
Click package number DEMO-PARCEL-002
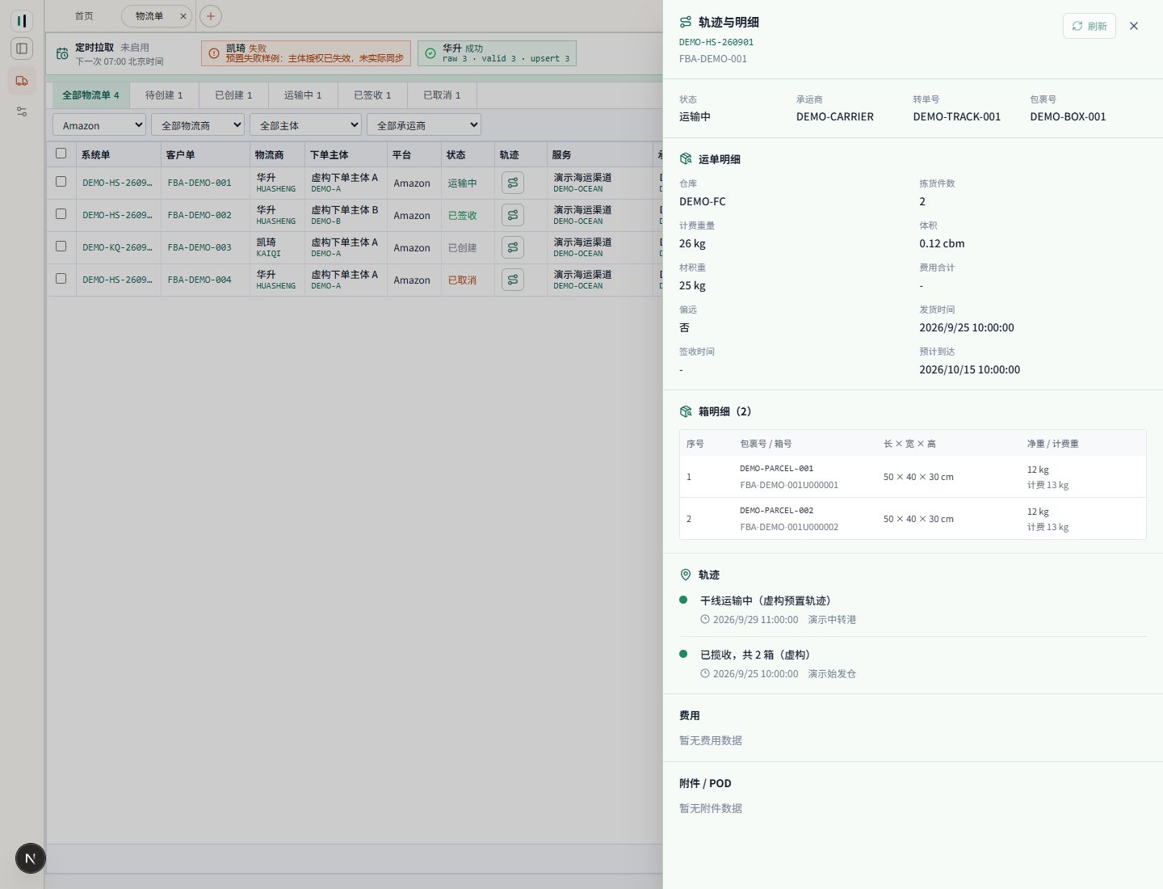pyautogui.click(x=777, y=511)
